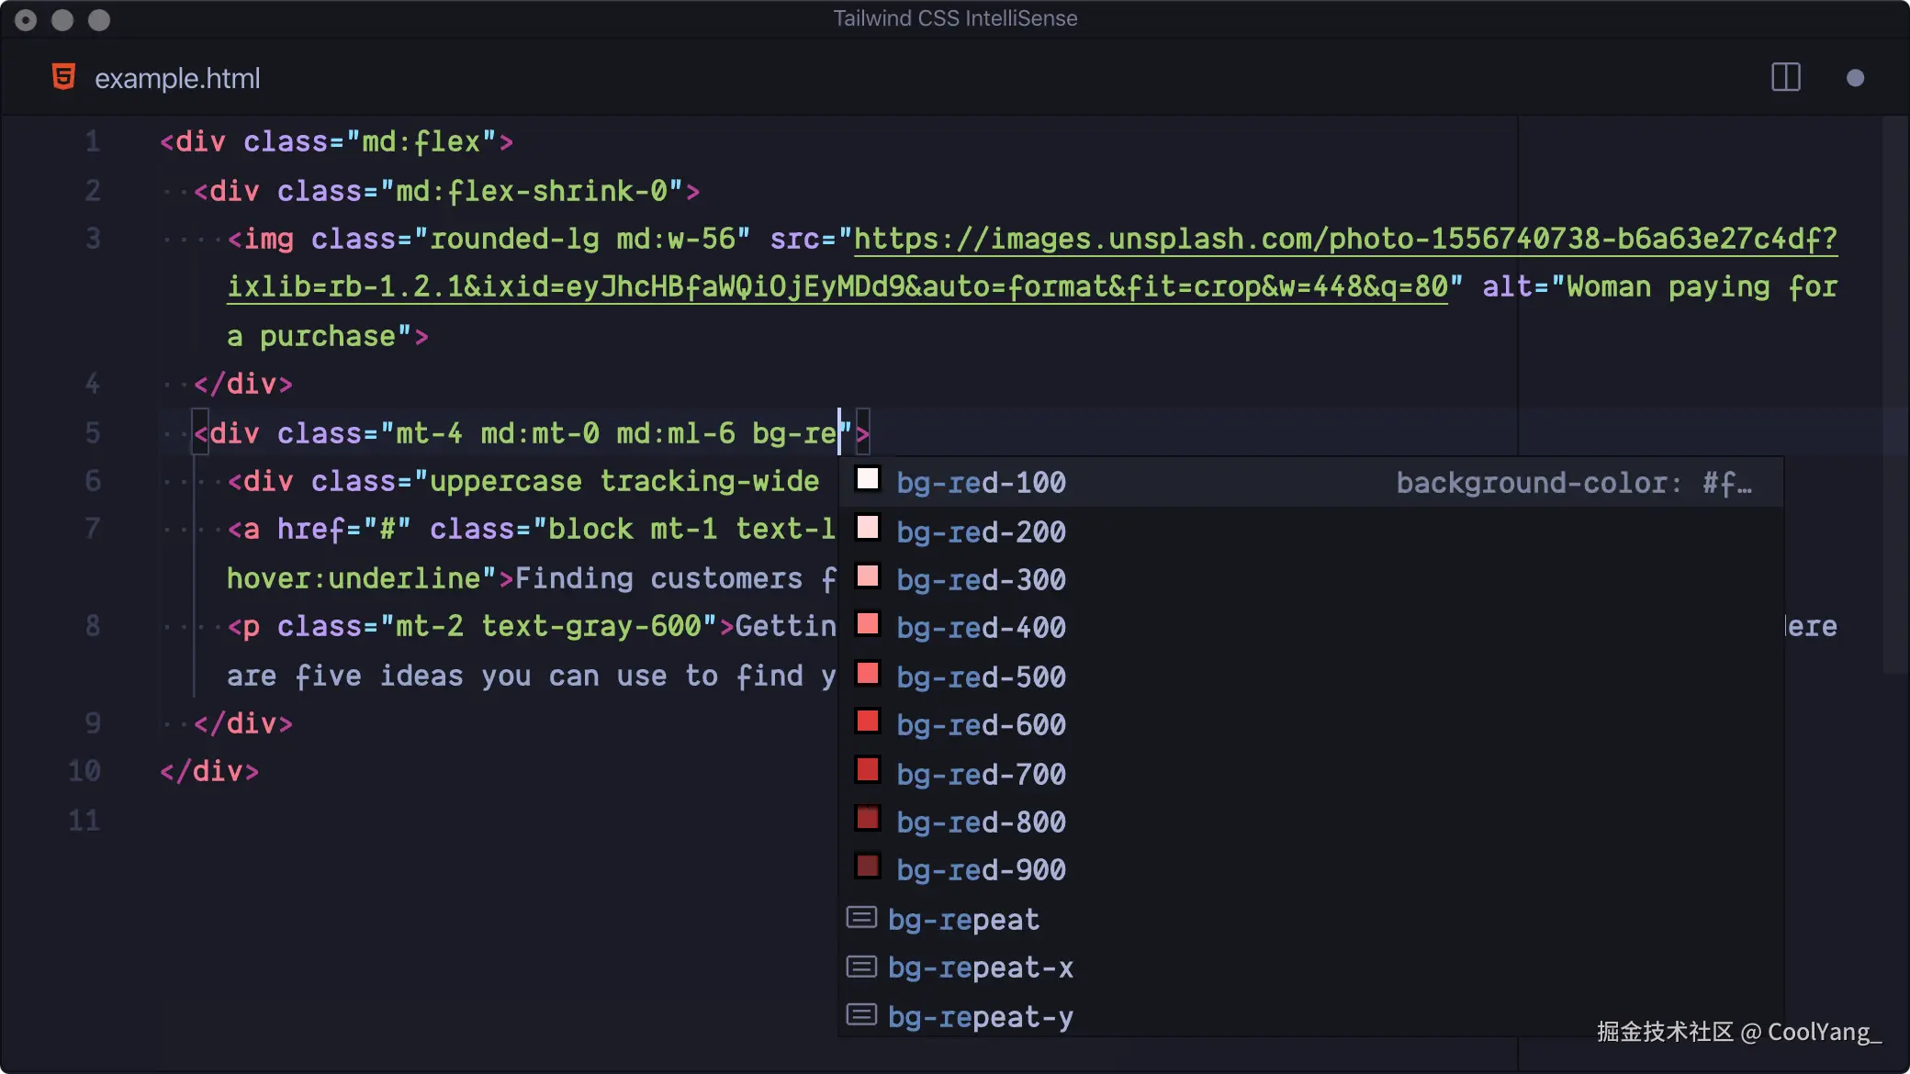
Task: Click the HTML5 file icon in tab
Action: [x=63, y=77]
